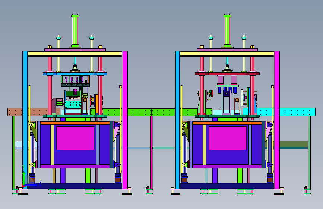
Task: Select the olive green shelf at lower right
Action: (294, 144)
